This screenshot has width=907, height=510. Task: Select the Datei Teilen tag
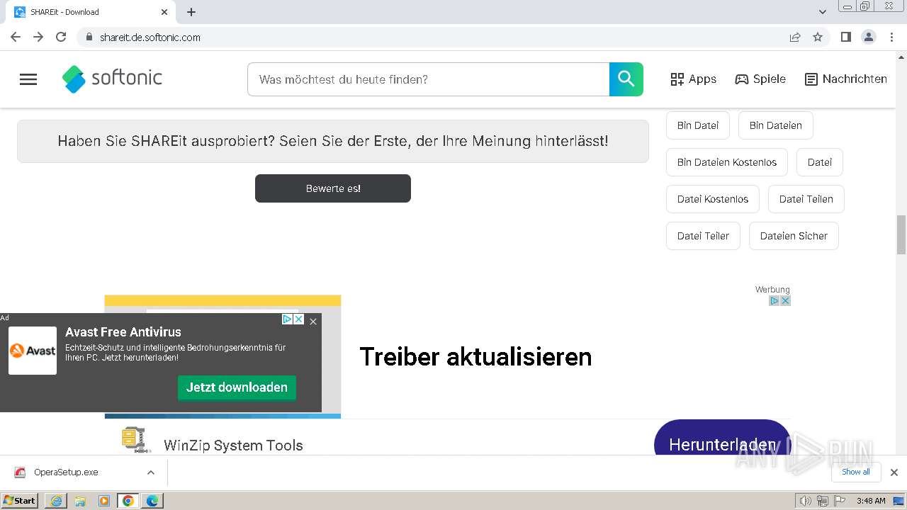[806, 199]
